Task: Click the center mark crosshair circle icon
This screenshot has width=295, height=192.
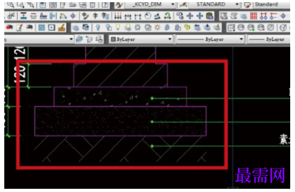Action: (x=73, y=17)
